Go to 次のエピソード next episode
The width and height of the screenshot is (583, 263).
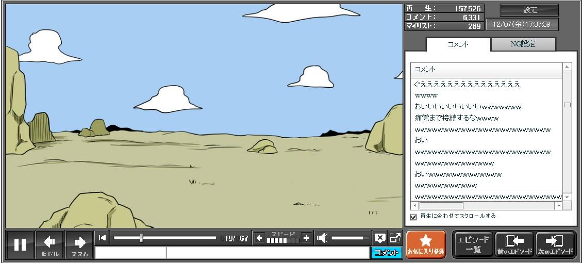click(x=555, y=244)
